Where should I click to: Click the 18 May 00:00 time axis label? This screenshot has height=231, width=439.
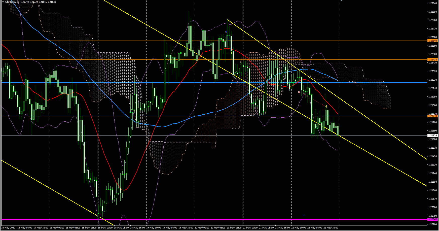[x=105, y=228]
